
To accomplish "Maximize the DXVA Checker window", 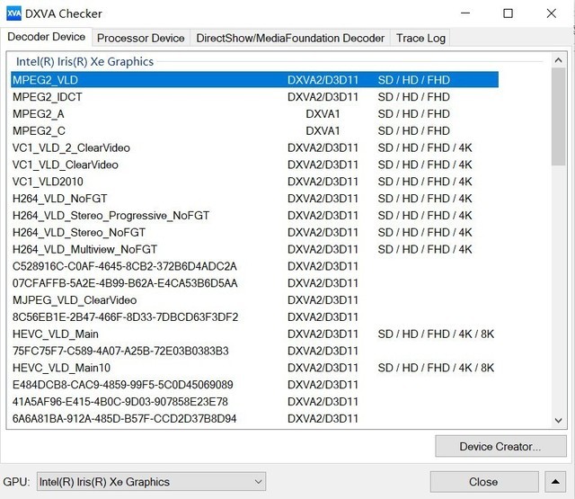I will [508, 13].
